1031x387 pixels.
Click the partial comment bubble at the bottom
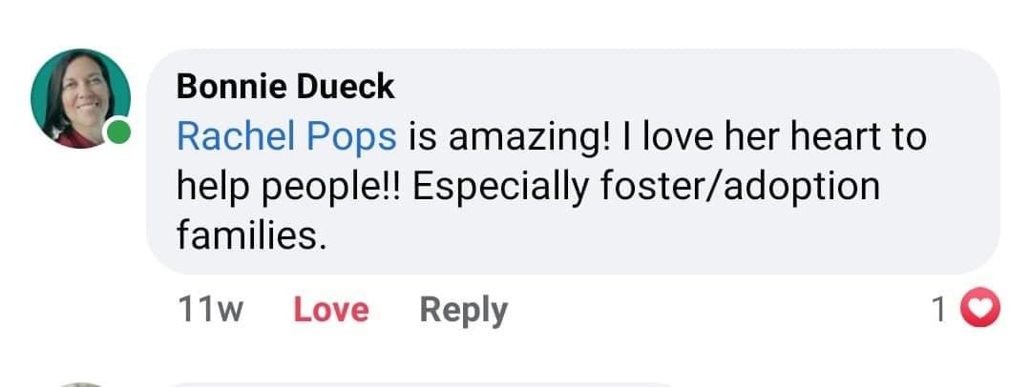(420, 384)
